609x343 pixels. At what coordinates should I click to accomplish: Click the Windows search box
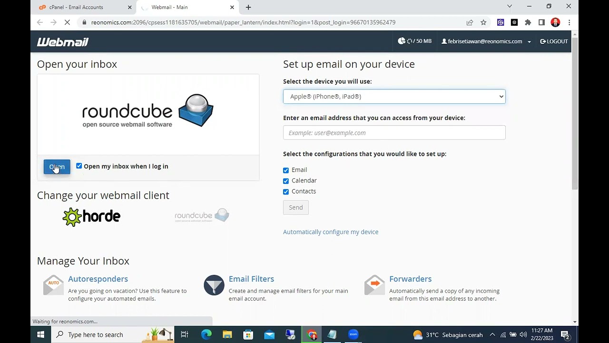click(x=112, y=334)
